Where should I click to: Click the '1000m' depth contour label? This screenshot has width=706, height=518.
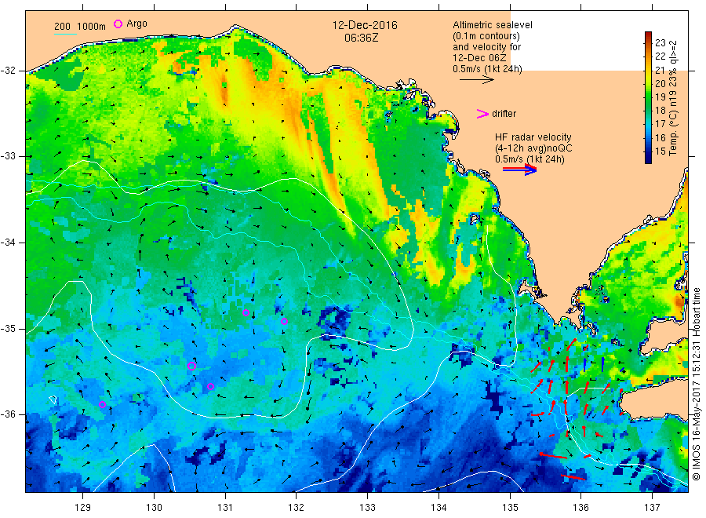point(91,27)
